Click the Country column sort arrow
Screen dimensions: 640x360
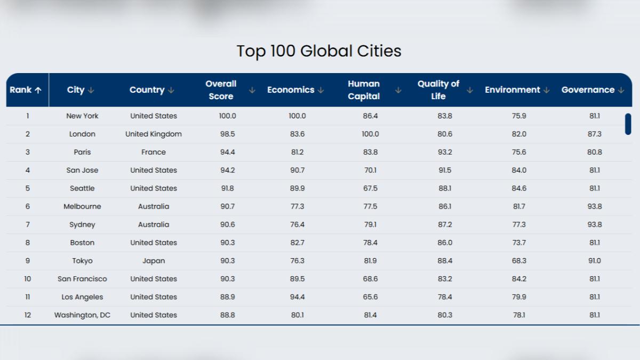click(171, 90)
